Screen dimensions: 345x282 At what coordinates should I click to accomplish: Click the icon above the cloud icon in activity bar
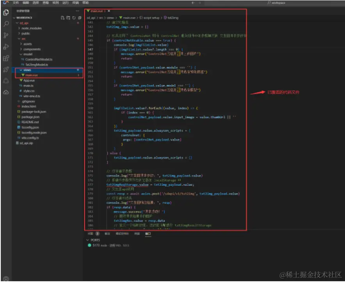click(x=6, y=81)
